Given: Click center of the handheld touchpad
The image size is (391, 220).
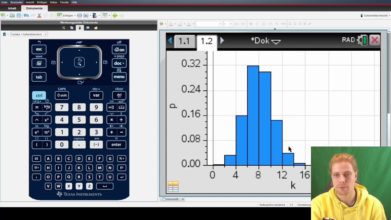Looking at the screenshot, I should click(79, 62).
